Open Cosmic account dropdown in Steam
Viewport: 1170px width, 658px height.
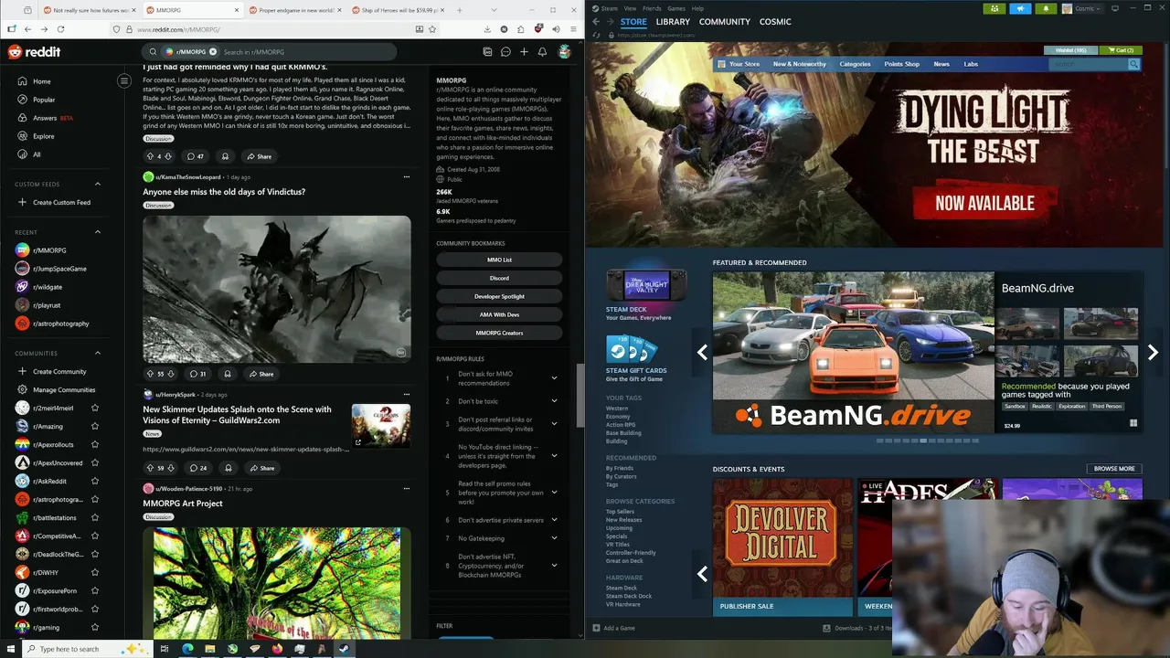coord(1083,8)
